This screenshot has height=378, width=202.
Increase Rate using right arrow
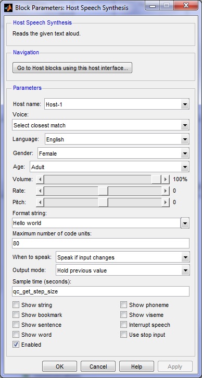point(165,191)
